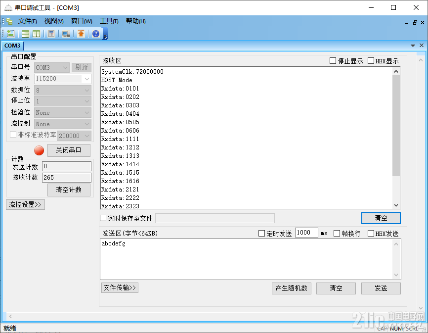Open the 文件(F) menu

[x=27, y=21]
